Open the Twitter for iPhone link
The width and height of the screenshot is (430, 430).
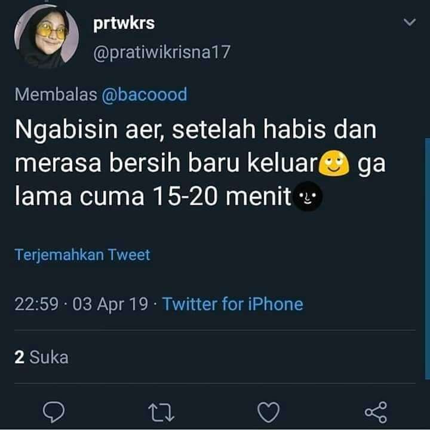(x=233, y=304)
